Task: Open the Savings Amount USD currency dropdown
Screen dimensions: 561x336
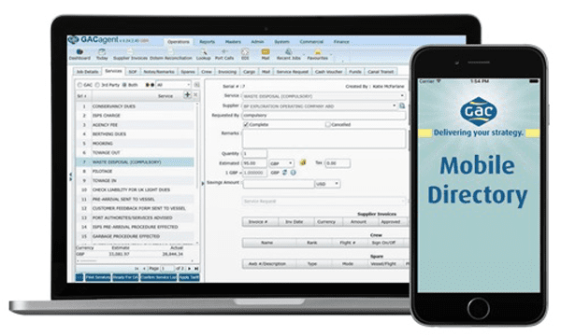Action: click(327, 184)
